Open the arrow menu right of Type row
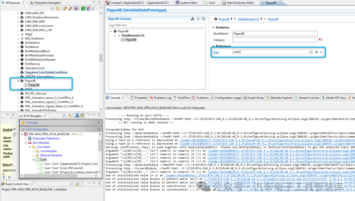The width and height of the screenshot is (355, 201). (321, 52)
